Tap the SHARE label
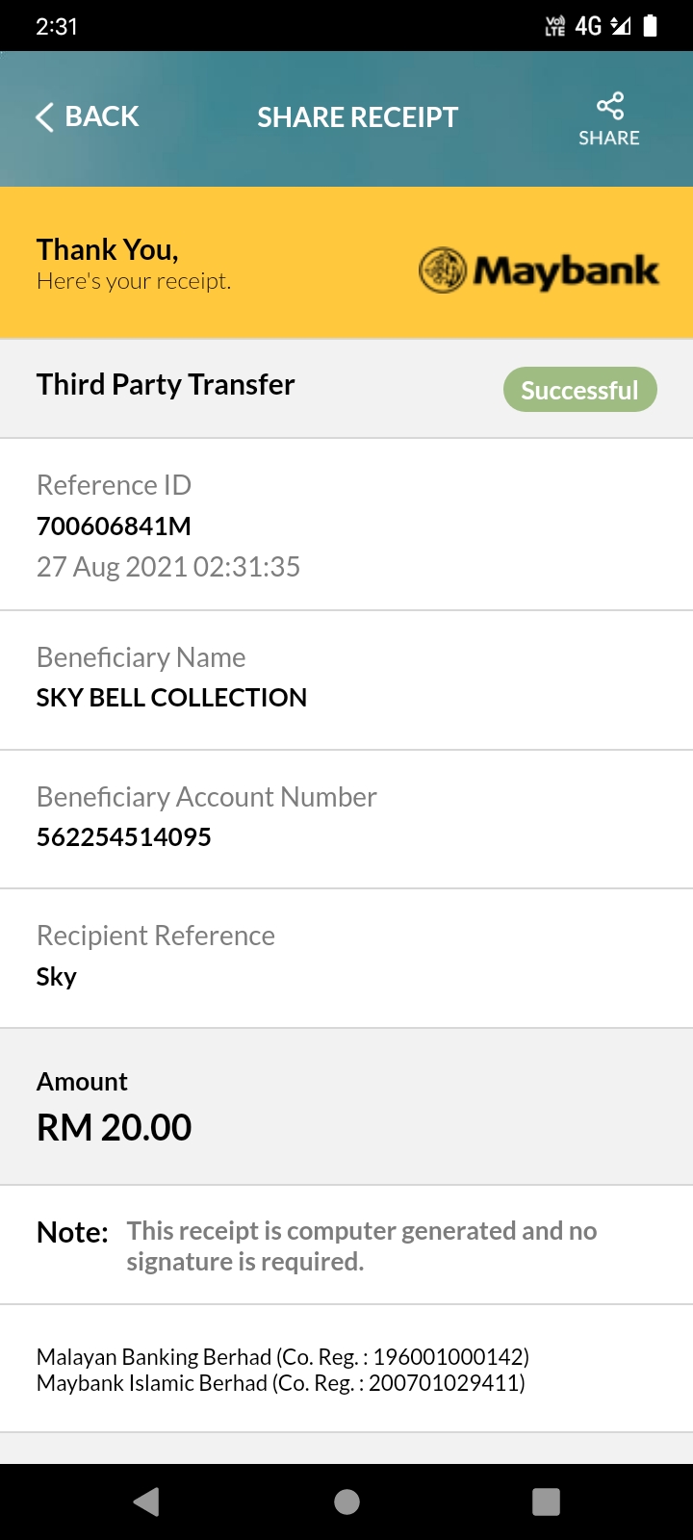 coord(609,138)
